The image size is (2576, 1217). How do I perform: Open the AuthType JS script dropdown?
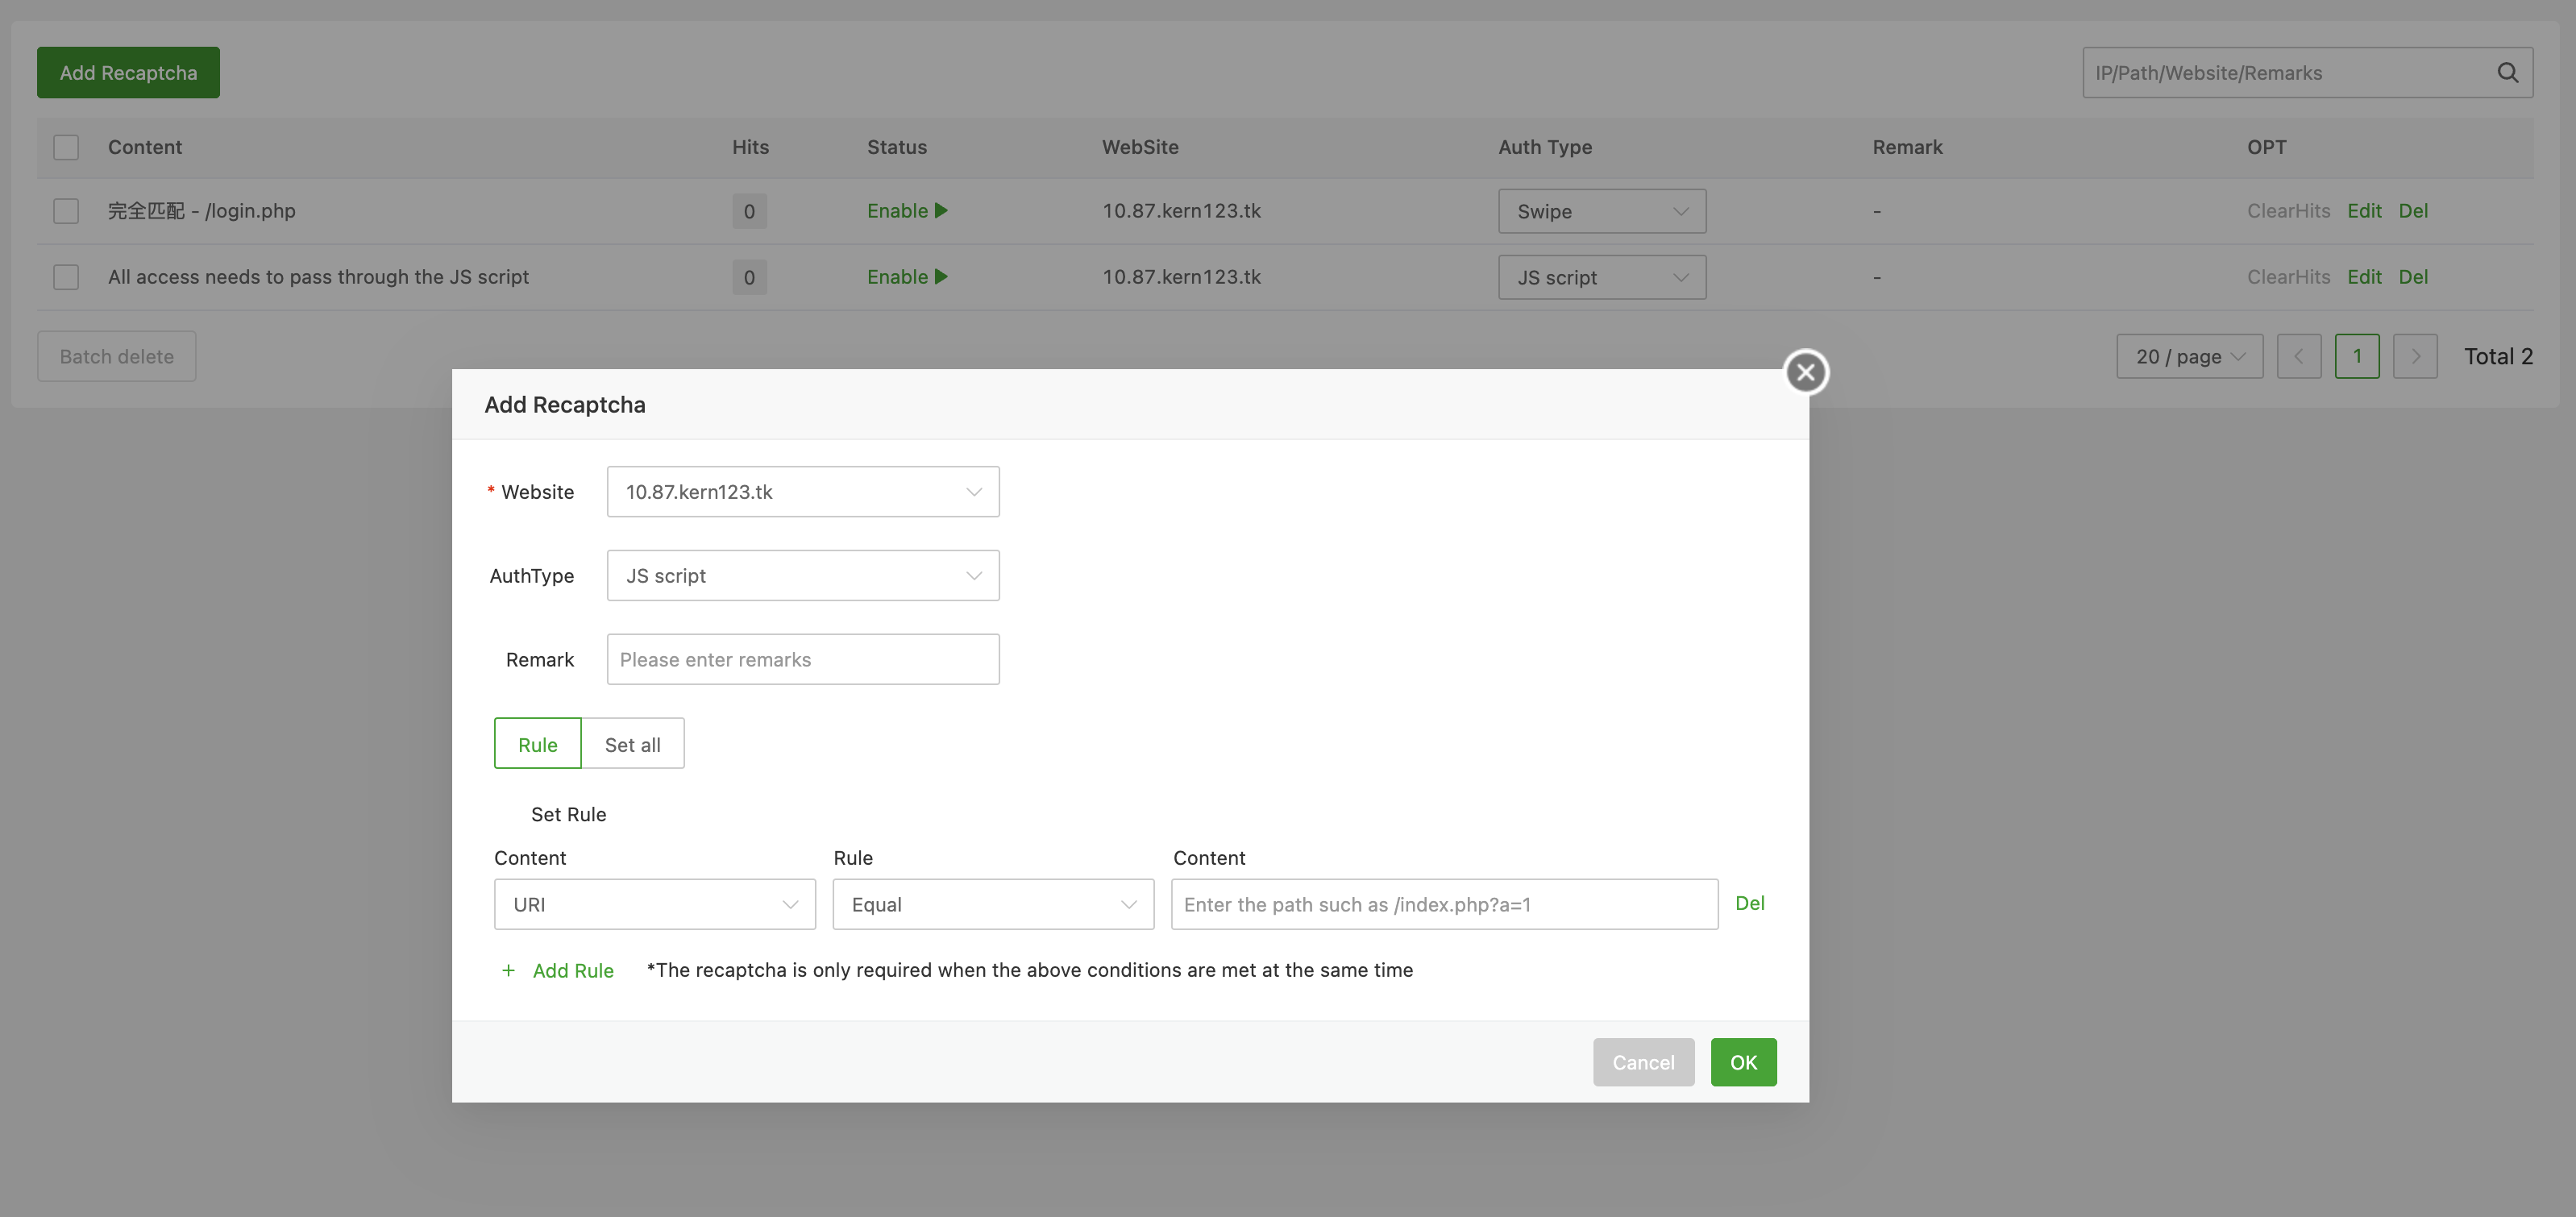tap(802, 576)
